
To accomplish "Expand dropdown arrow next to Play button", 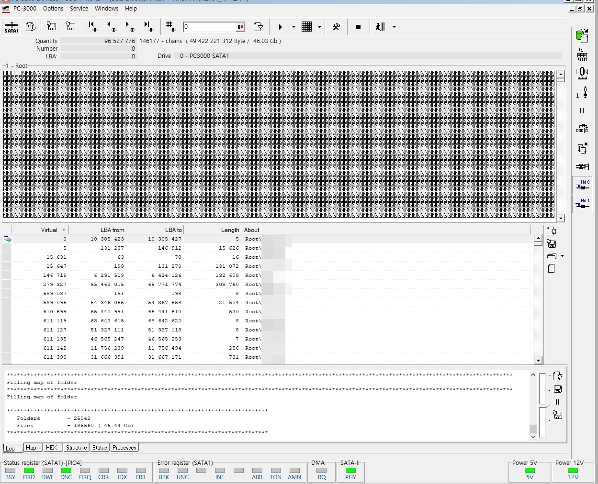I will click(x=293, y=27).
